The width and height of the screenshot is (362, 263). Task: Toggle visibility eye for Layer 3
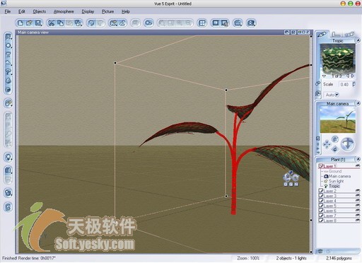[x=358, y=195]
